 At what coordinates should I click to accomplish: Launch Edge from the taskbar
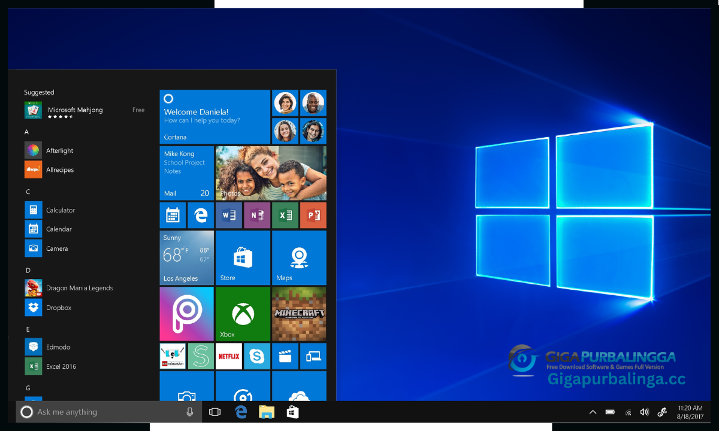pos(241,412)
